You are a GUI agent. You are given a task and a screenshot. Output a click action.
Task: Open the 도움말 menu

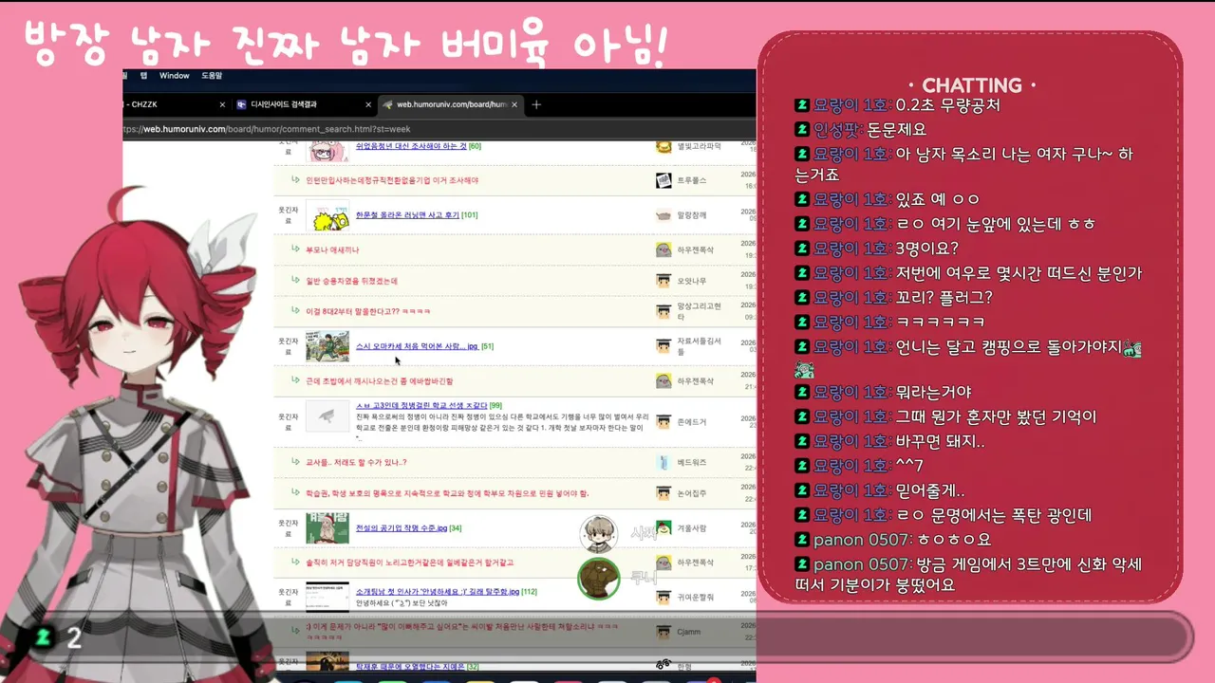click(x=211, y=76)
